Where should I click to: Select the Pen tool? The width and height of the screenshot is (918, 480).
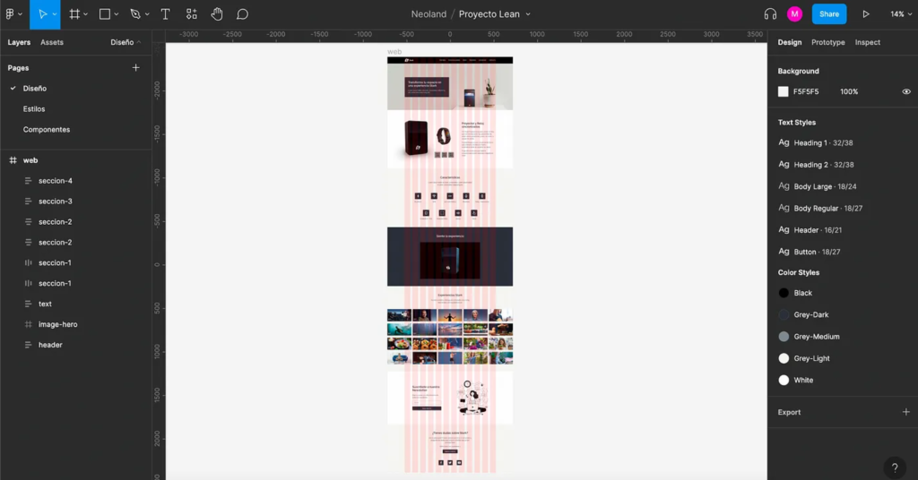pyautogui.click(x=135, y=14)
